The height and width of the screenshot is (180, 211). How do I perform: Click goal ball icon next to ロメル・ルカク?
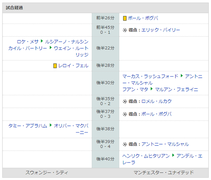click(125, 101)
